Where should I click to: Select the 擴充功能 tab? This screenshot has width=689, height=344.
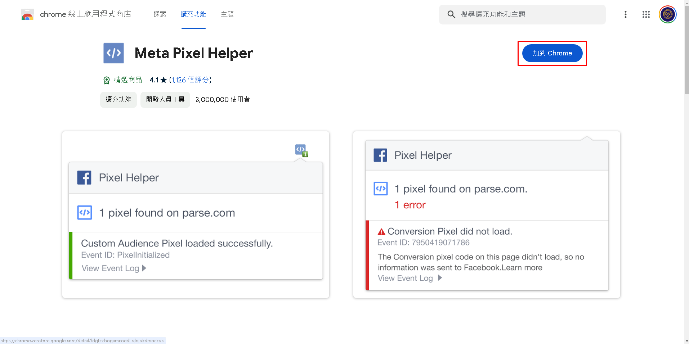coord(193,14)
